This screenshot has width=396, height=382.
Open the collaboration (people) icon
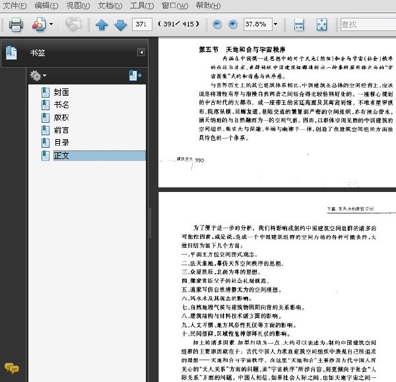39,24
